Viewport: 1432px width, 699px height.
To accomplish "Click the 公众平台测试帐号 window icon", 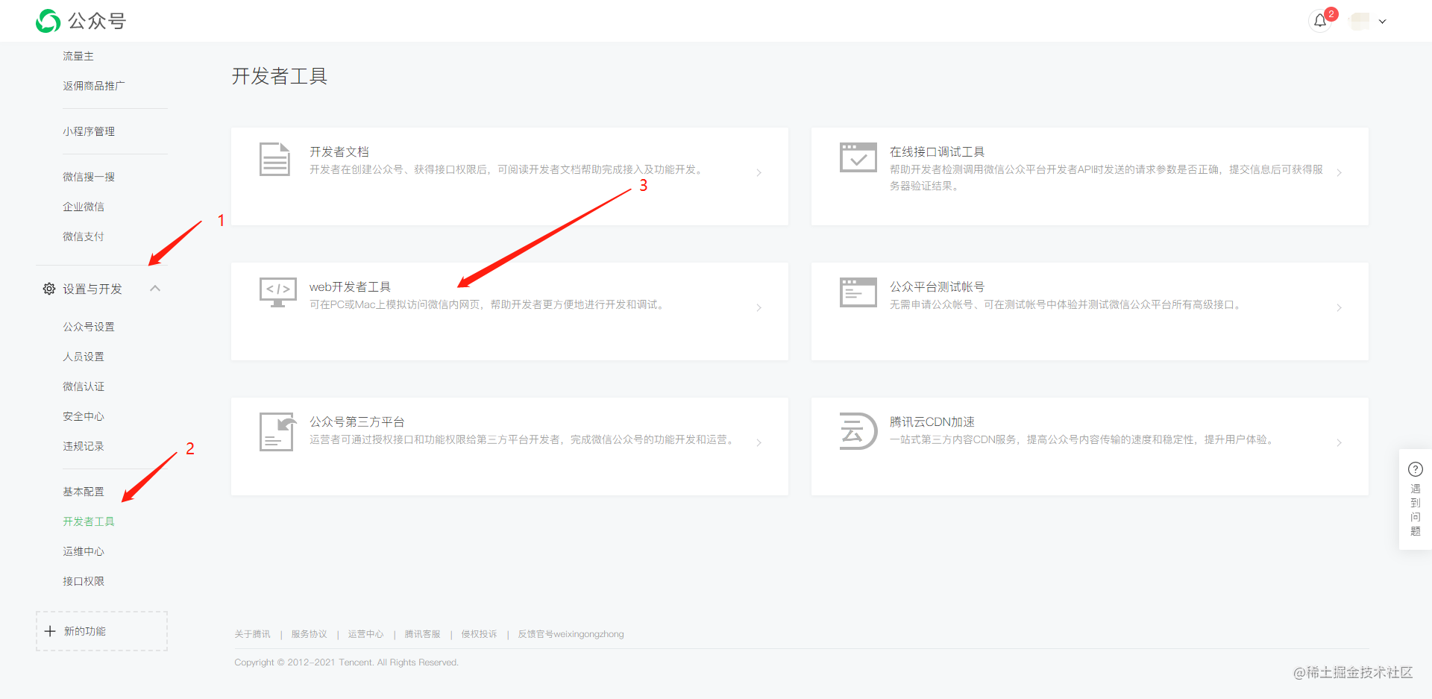I will [858, 292].
